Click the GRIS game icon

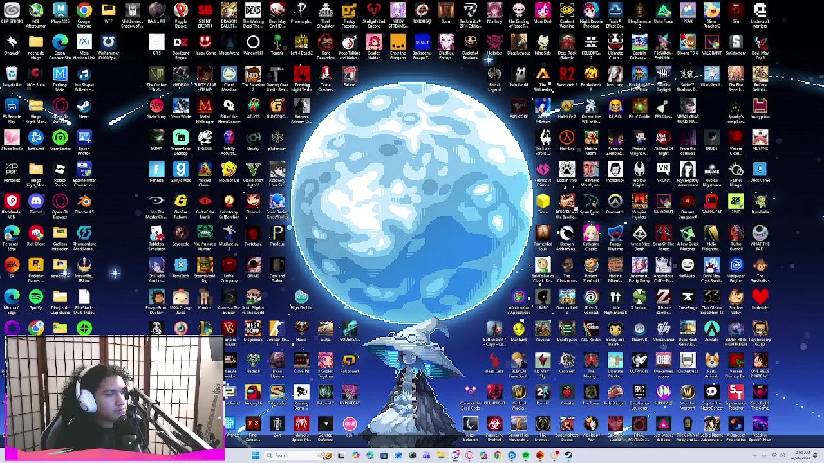[156, 46]
